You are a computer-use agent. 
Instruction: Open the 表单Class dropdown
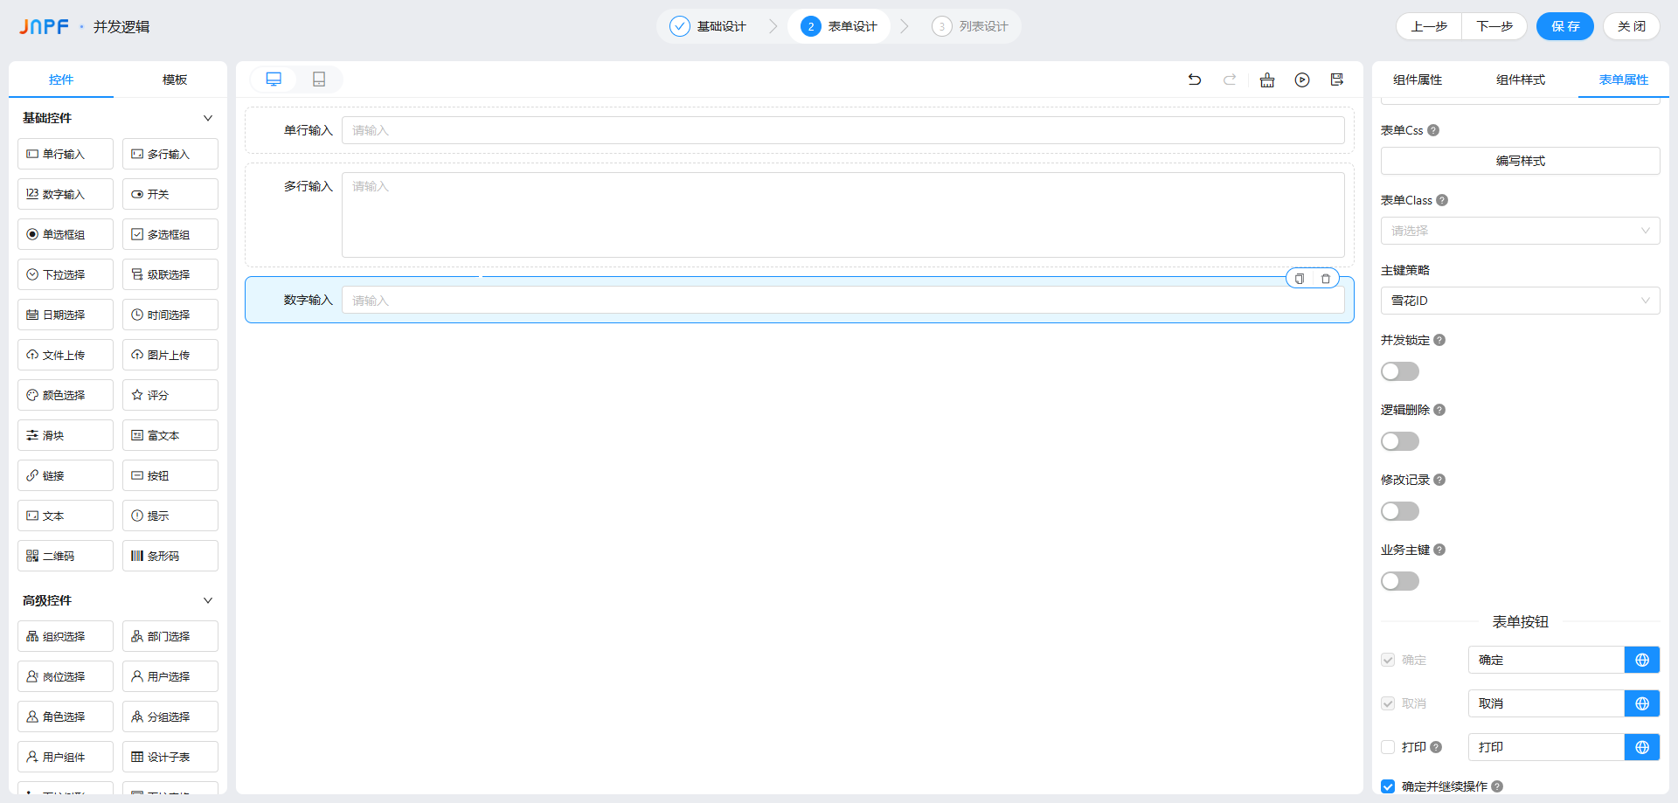pyautogui.click(x=1521, y=231)
